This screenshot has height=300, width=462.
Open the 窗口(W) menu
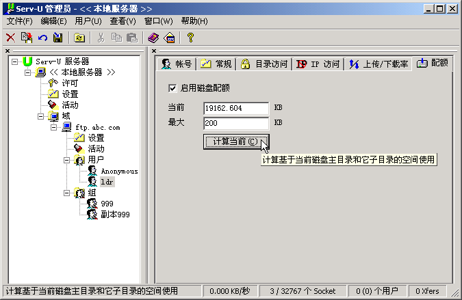click(x=159, y=21)
